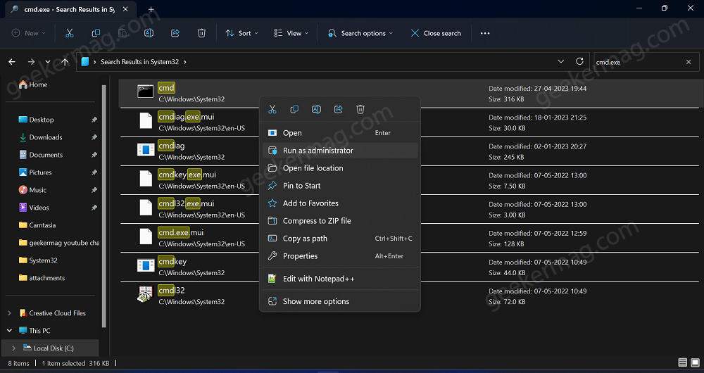The width and height of the screenshot is (704, 373).
Task: Open the Search options dropdown
Action: pyautogui.click(x=360, y=33)
